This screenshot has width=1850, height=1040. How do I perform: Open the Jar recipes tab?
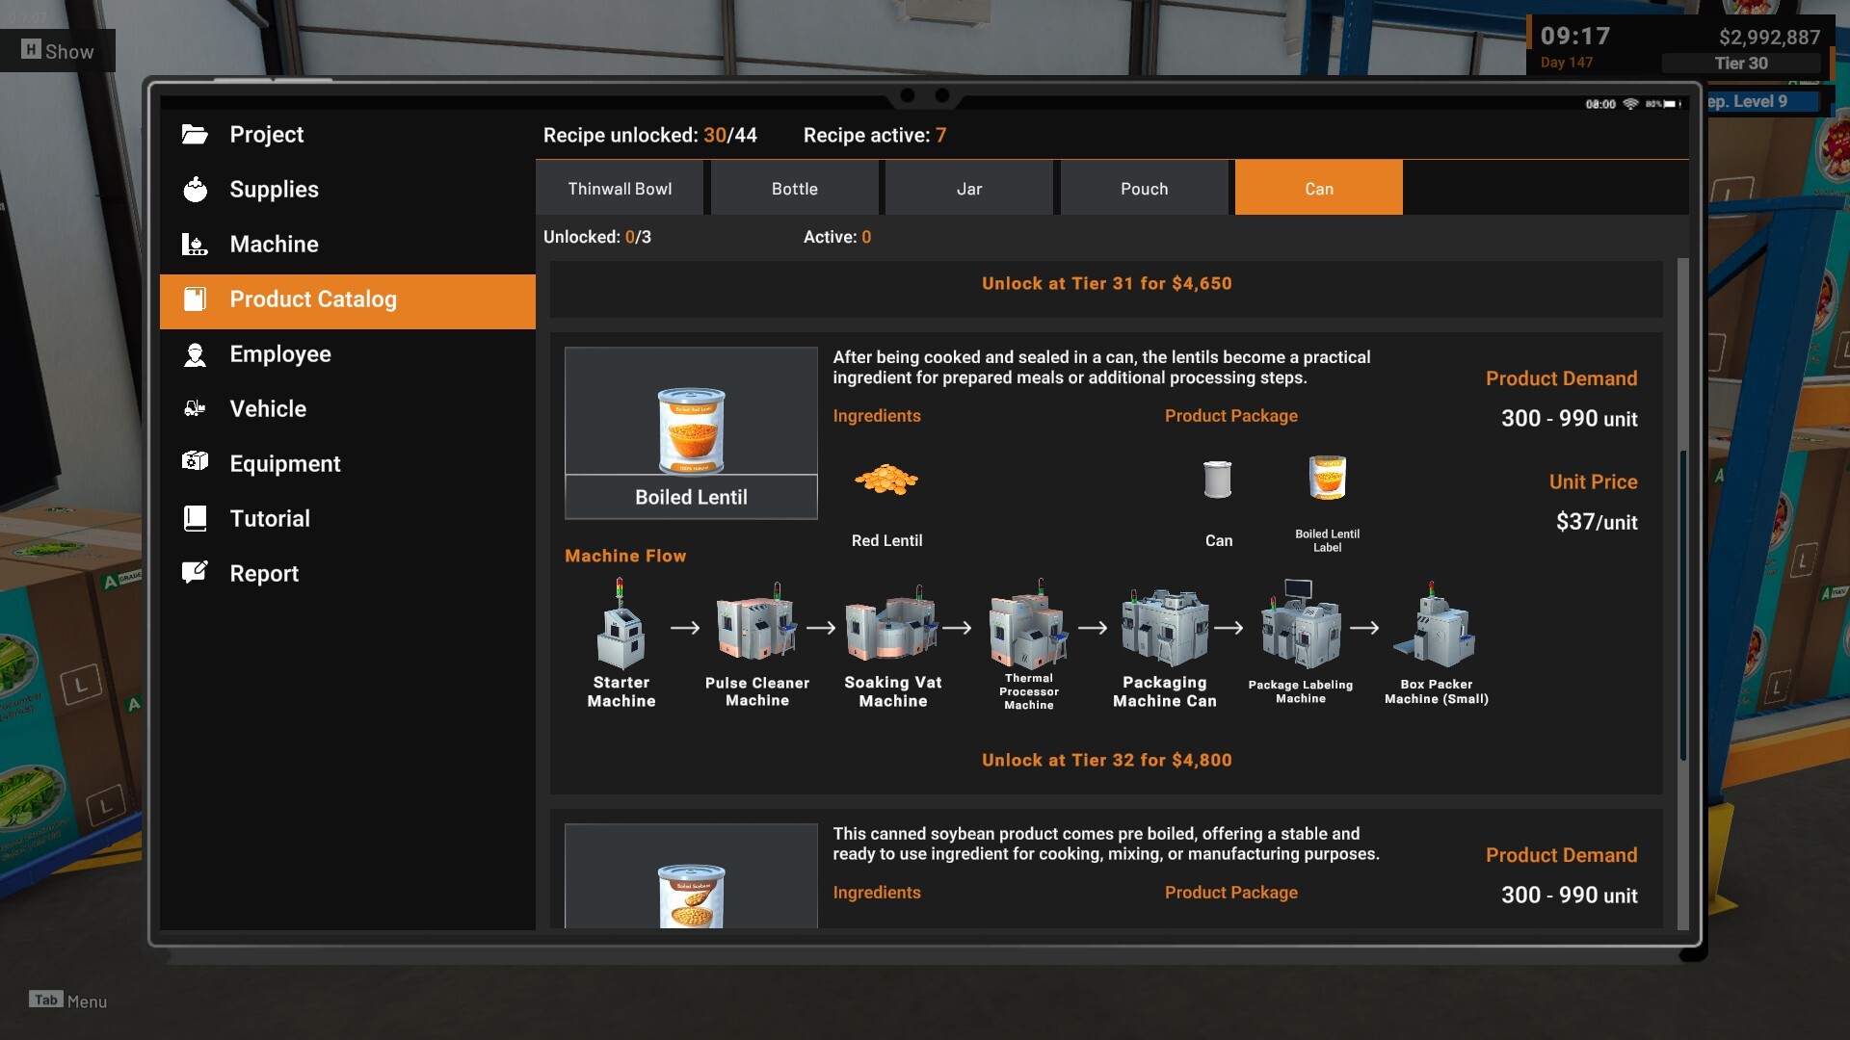click(968, 189)
